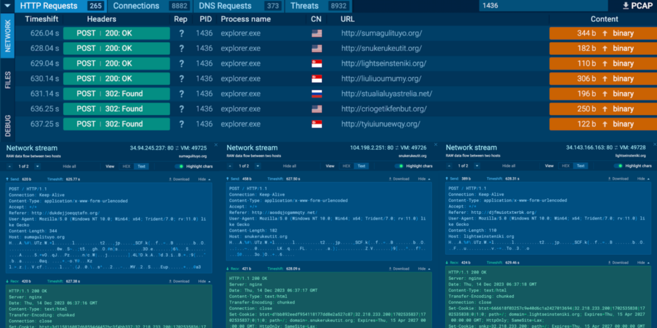Click the Russia flag for stualialuyastrelia.net row
The image size is (657, 328).
click(316, 94)
